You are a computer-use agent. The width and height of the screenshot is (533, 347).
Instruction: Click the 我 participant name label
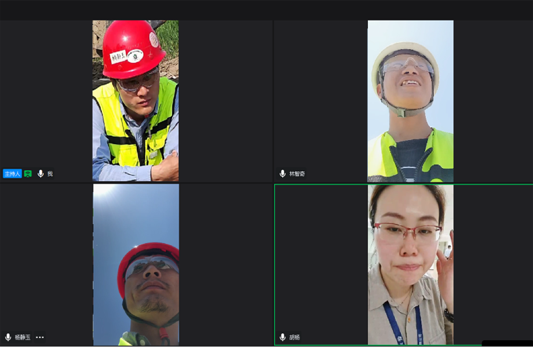point(50,173)
